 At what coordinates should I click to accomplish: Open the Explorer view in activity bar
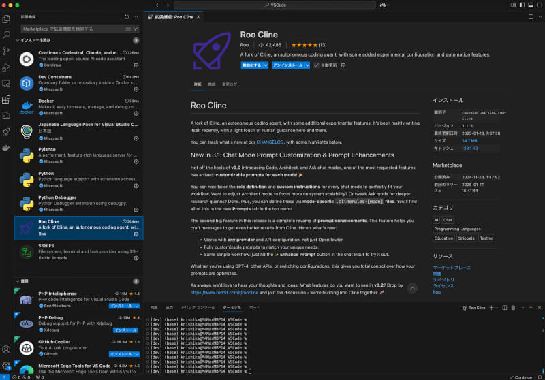(x=6, y=19)
